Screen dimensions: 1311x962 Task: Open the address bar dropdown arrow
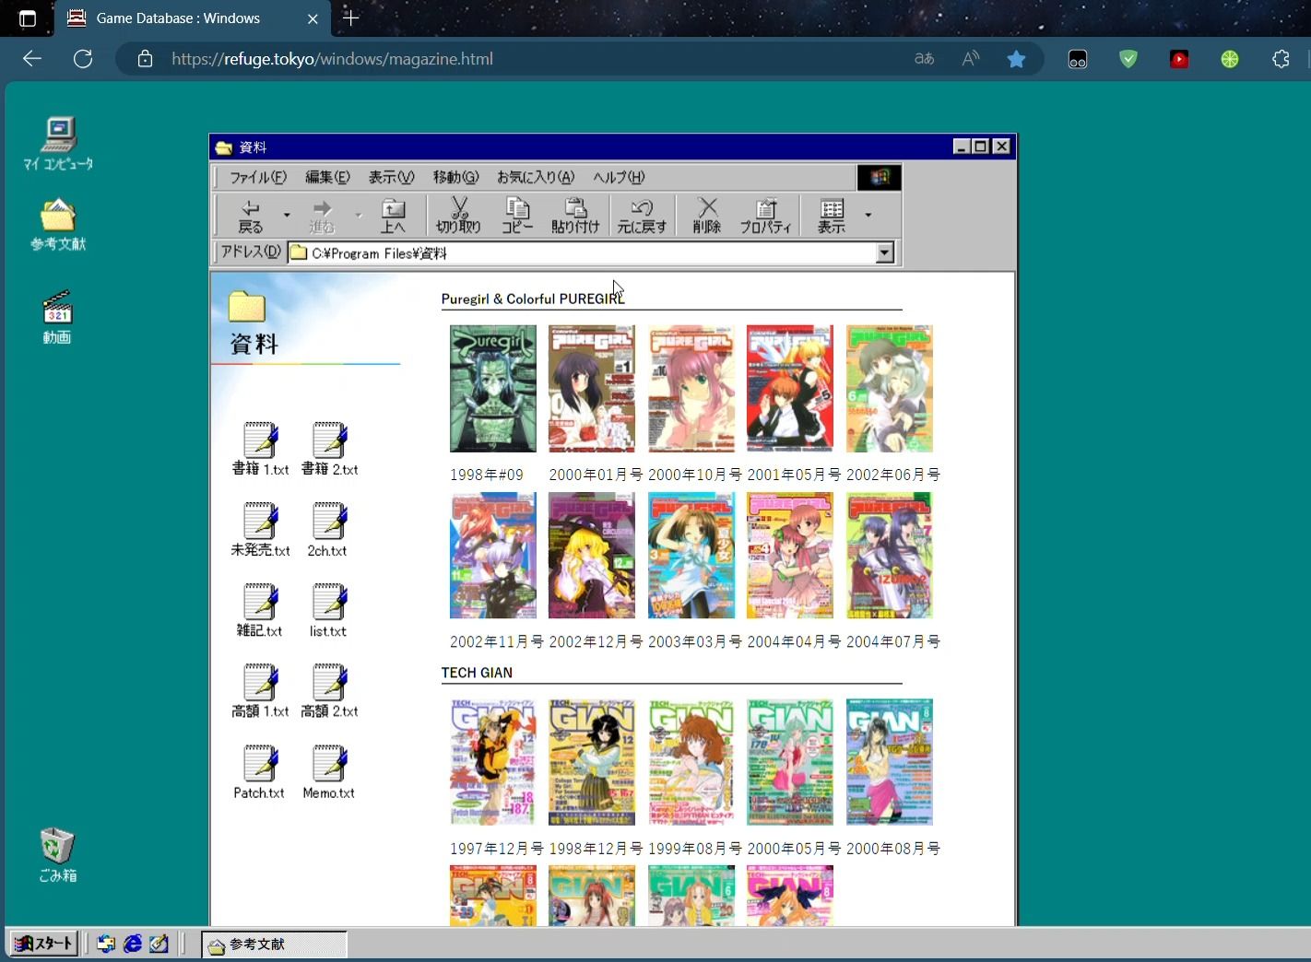[x=885, y=252]
